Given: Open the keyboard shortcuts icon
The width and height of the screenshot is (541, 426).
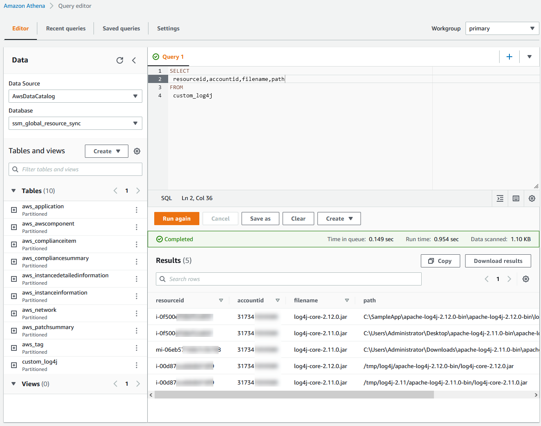Looking at the screenshot, I should [x=516, y=198].
